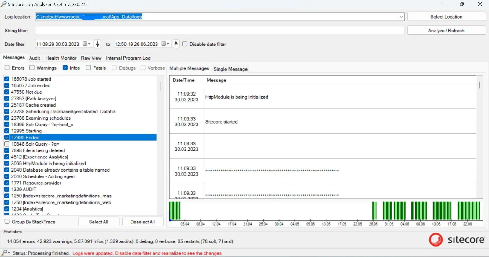Image resolution: width=489 pixels, height=257 pixels.
Task: Click the Message column header
Action: (340, 80)
